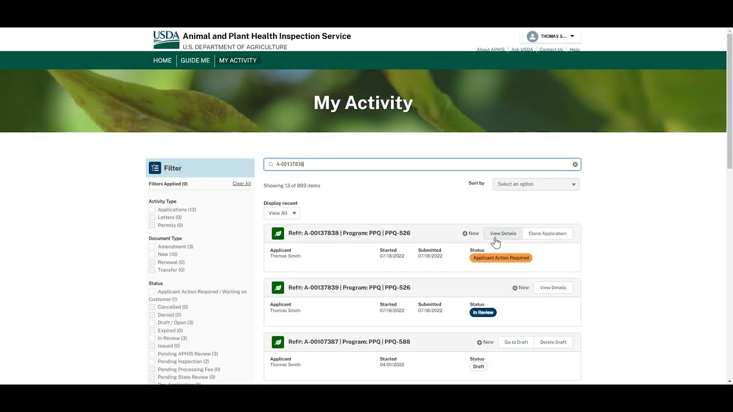This screenshot has width=733, height=412.
Task: Expand the Thomas S. user menu
Action: pos(550,37)
